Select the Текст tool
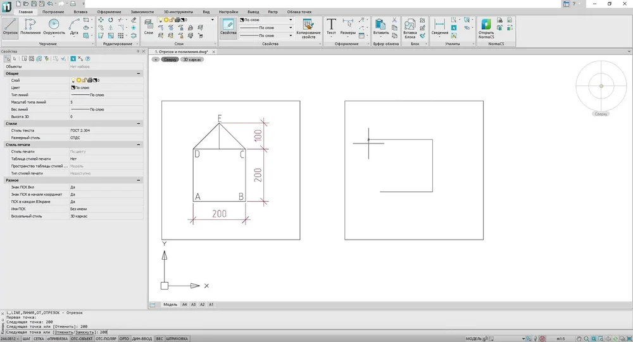The width and height of the screenshot is (633, 342). [331, 26]
